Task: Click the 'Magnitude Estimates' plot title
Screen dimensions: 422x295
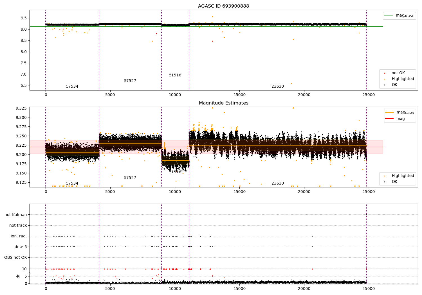Action: pos(223,103)
